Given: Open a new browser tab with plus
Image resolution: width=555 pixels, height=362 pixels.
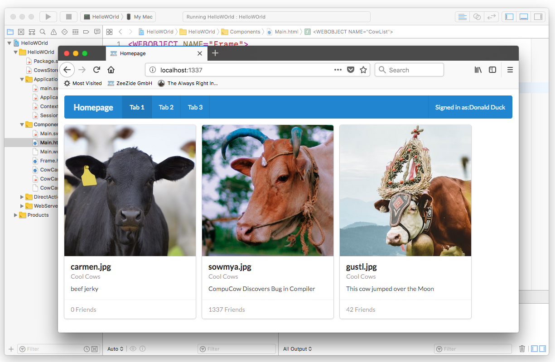Looking at the screenshot, I should click(x=215, y=53).
